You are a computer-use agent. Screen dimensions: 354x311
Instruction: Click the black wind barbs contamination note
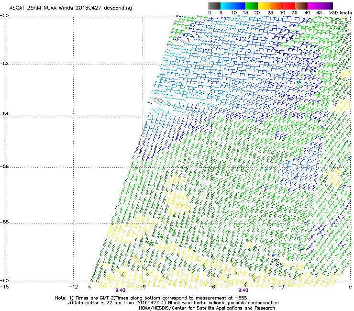pos(220,303)
